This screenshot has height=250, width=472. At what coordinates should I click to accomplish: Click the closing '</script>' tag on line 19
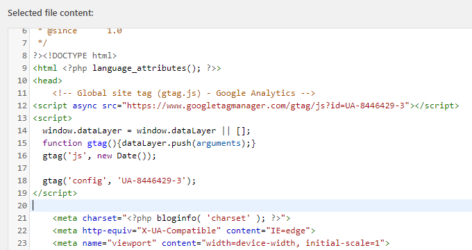point(55,193)
